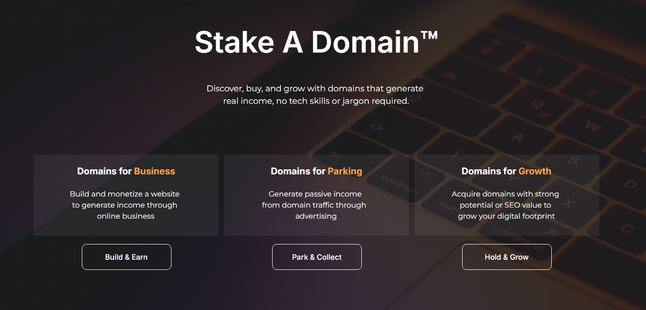Click the trademark symbol after Domain
This screenshot has height=310, width=646.
pos(429,35)
